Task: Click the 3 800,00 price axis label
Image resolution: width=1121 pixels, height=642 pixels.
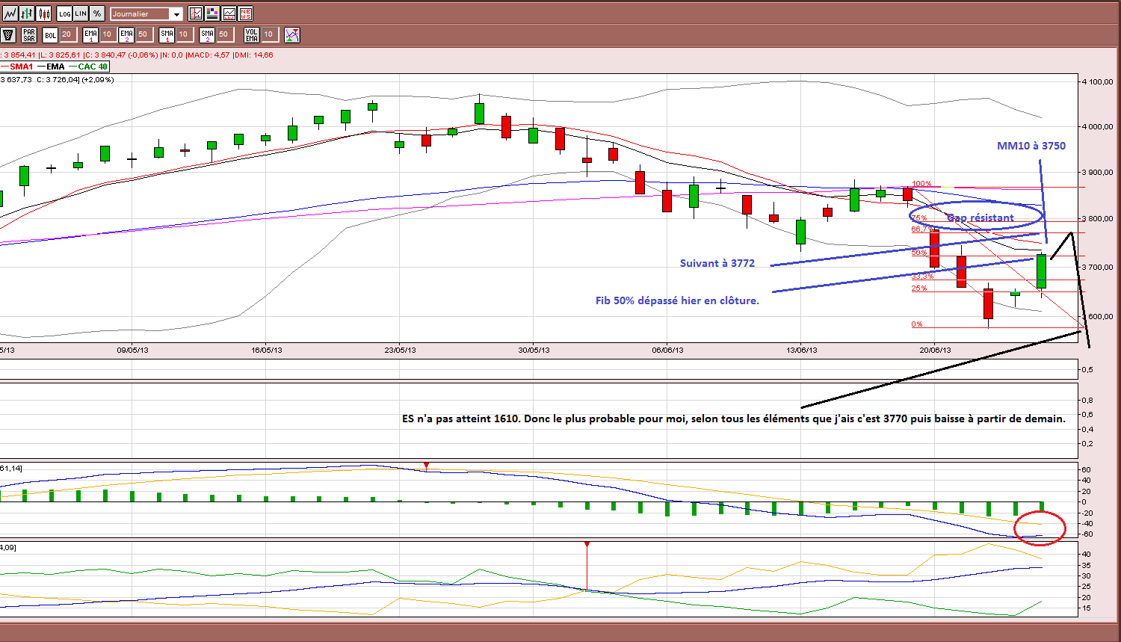Action: (1098, 219)
